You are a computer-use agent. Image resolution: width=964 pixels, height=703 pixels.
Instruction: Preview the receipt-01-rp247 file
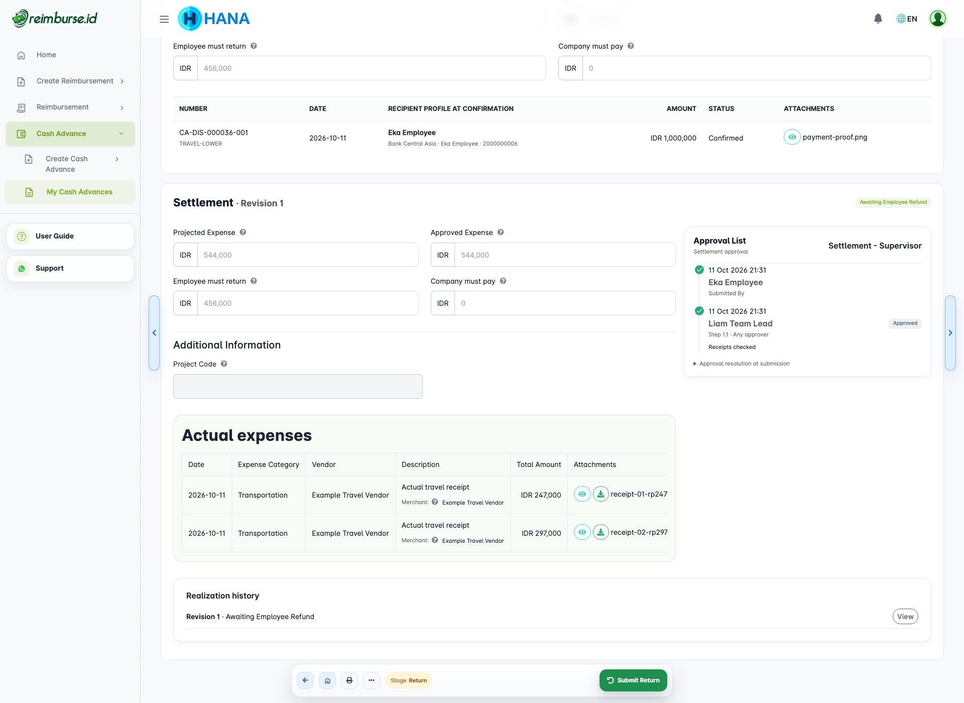[582, 494]
